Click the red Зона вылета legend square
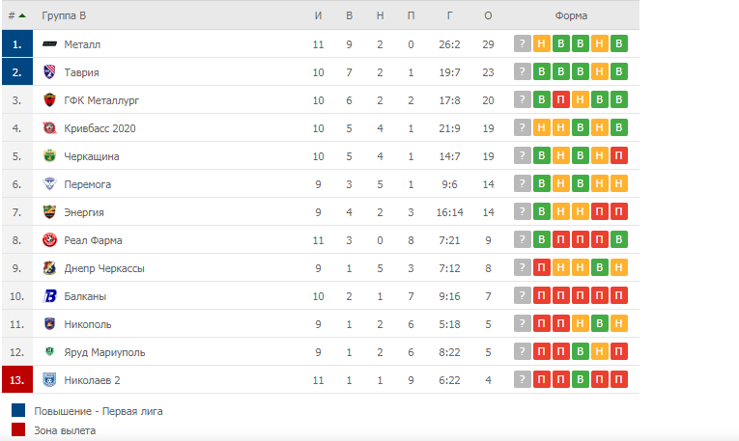This screenshot has width=739, height=441. point(18,430)
